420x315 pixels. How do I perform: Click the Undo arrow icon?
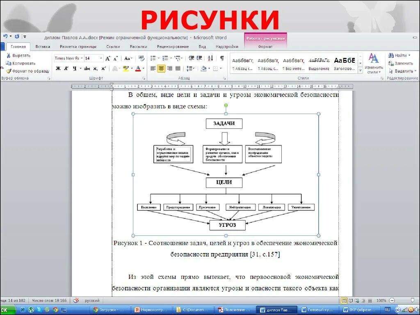[x=5, y=37]
